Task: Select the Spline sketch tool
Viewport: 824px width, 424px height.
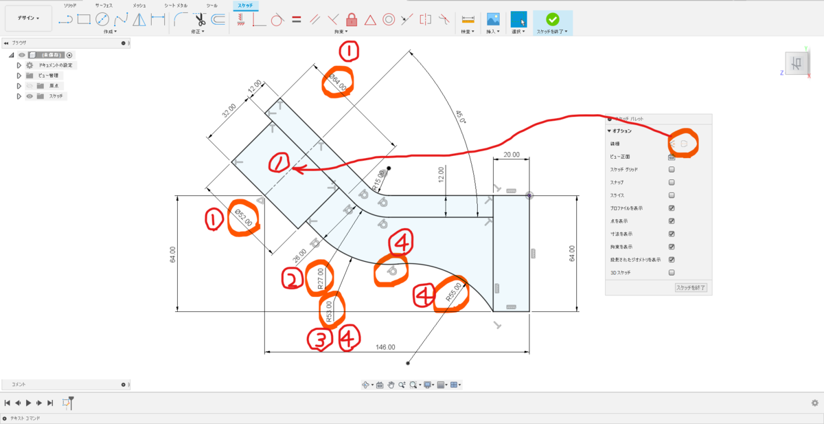Action: coord(121,19)
